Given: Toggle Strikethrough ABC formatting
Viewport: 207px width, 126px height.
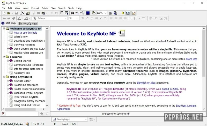Looking at the screenshot, I should 96,18.
